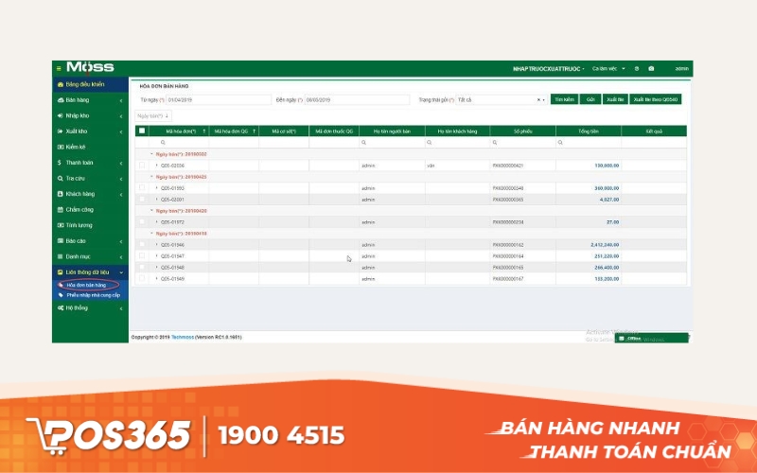
Task: Click the admin user label
Action: point(681,68)
